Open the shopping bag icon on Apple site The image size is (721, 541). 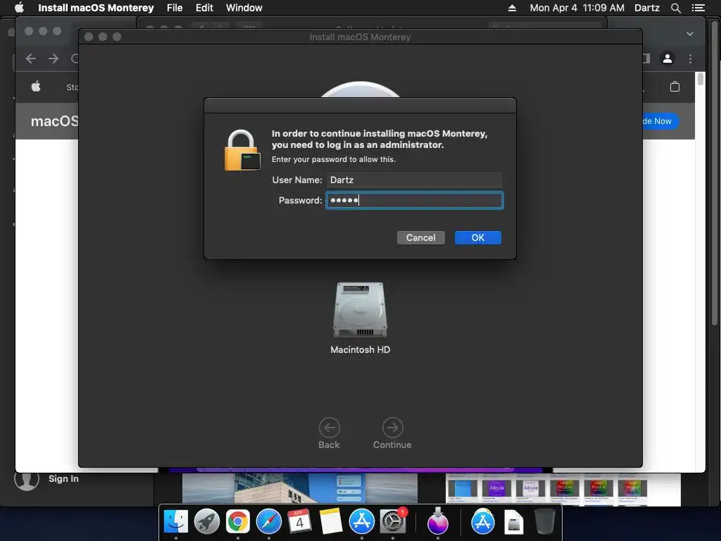click(x=675, y=87)
